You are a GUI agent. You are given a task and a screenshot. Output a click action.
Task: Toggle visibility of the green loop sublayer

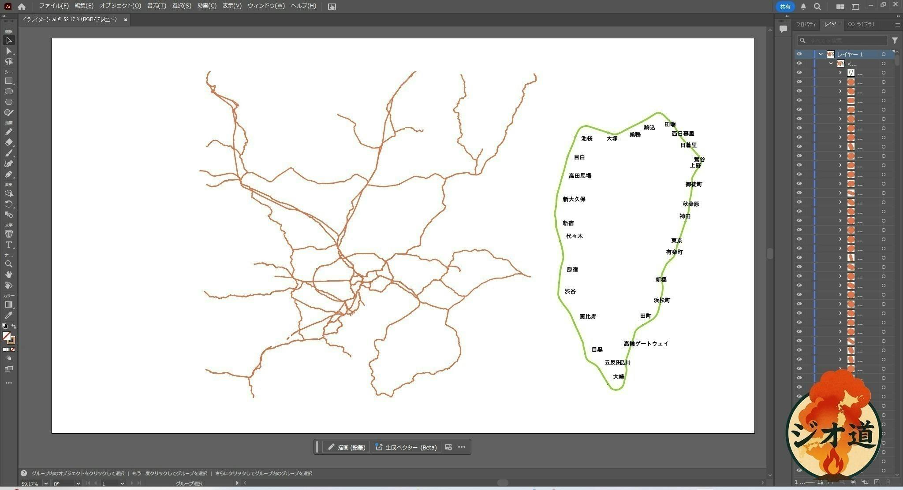tap(799, 73)
